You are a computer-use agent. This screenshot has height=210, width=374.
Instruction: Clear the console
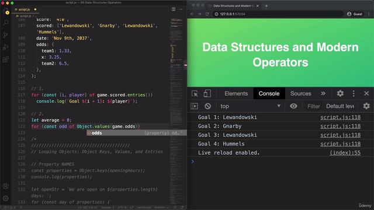[x=207, y=106]
